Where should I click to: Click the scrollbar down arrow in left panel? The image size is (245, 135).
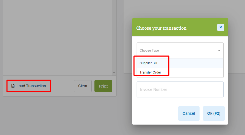coord(114,73)
